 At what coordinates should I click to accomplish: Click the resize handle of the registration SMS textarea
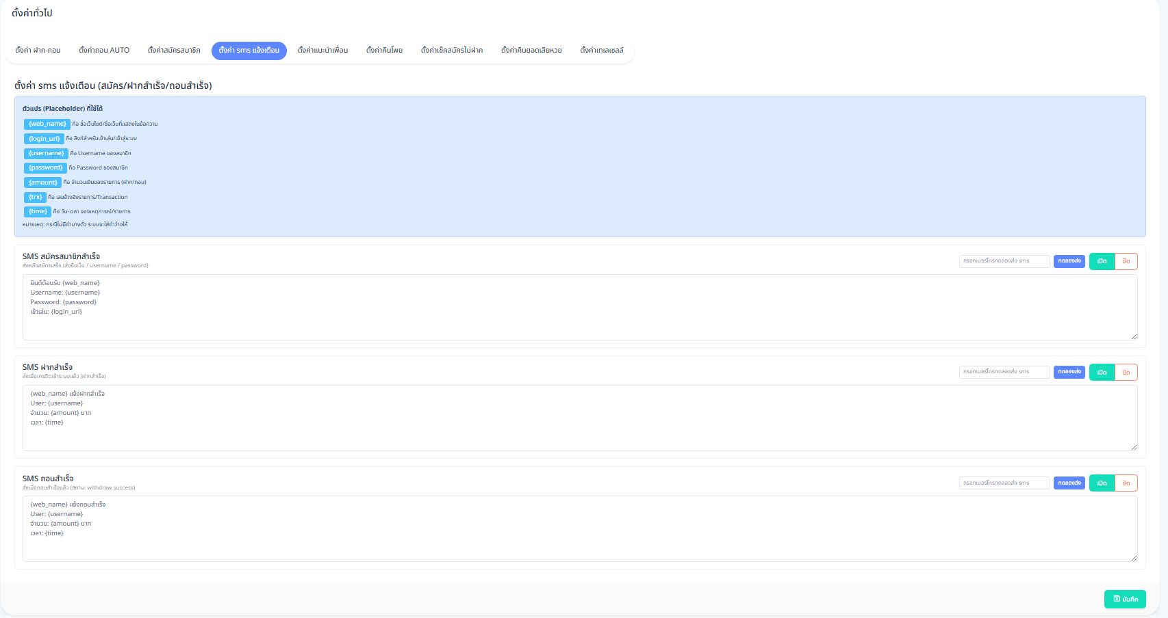pos(1134,336)
